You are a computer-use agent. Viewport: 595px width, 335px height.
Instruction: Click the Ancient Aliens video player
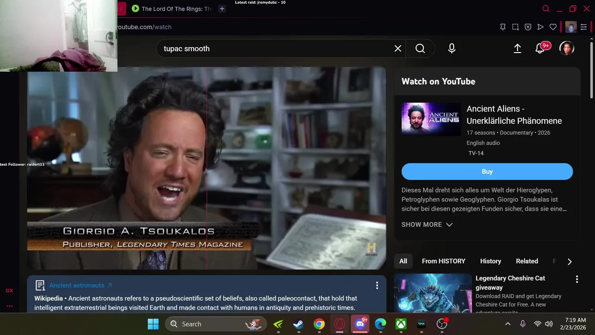click(206, 168)
